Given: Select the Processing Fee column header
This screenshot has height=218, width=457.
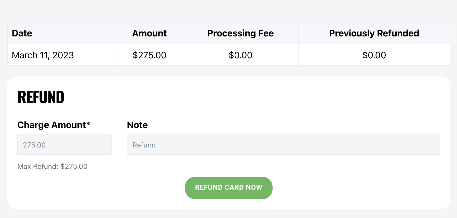Looking at the screenshot, I should [240, 33].
